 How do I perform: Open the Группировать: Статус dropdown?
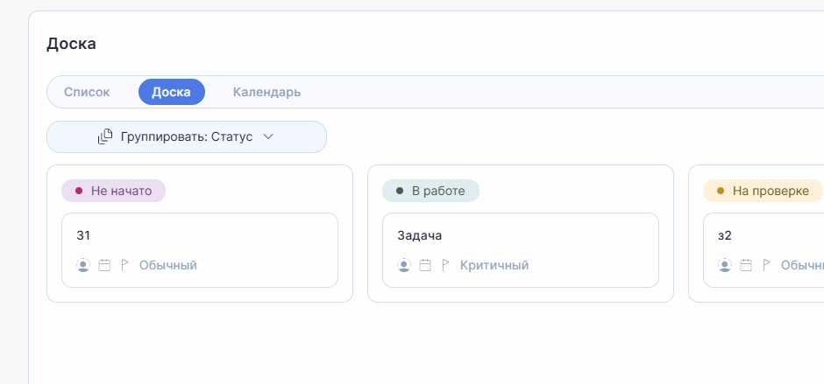187,136
